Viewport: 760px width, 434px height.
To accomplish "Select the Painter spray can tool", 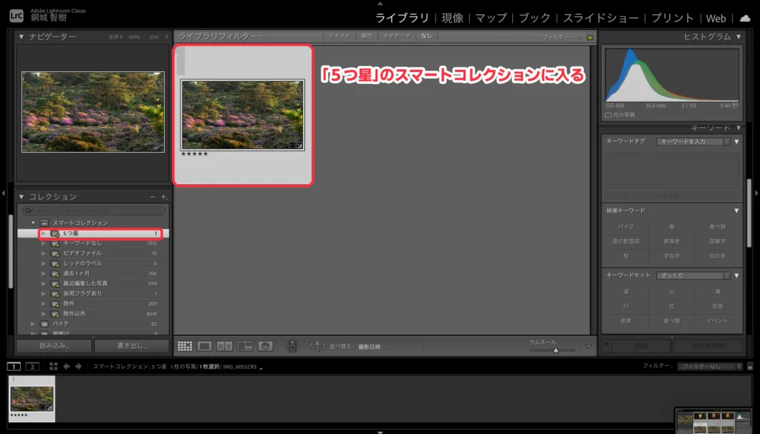I will [292, 346].
